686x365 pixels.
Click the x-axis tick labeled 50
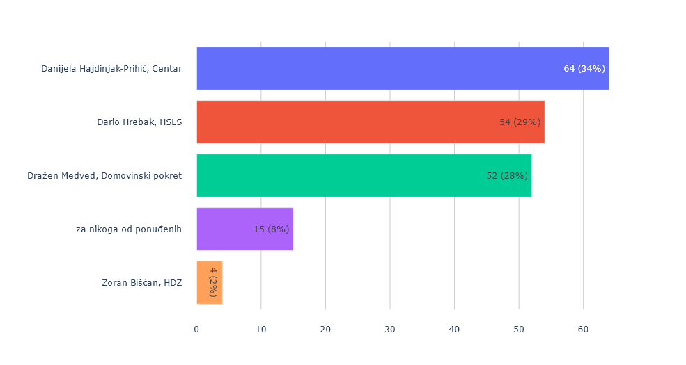(519, 329)
